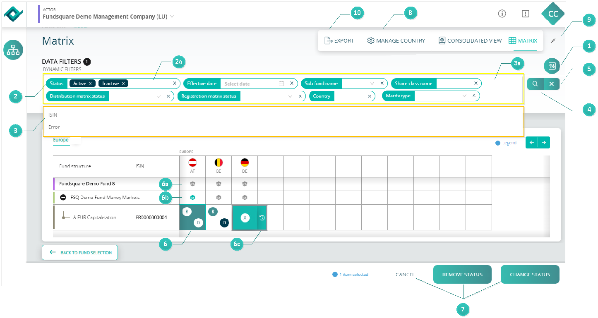Click the collapse arrows icon beside Matrix tab
The width and height of the screenshot is (598, 318).
coord(554,41)
